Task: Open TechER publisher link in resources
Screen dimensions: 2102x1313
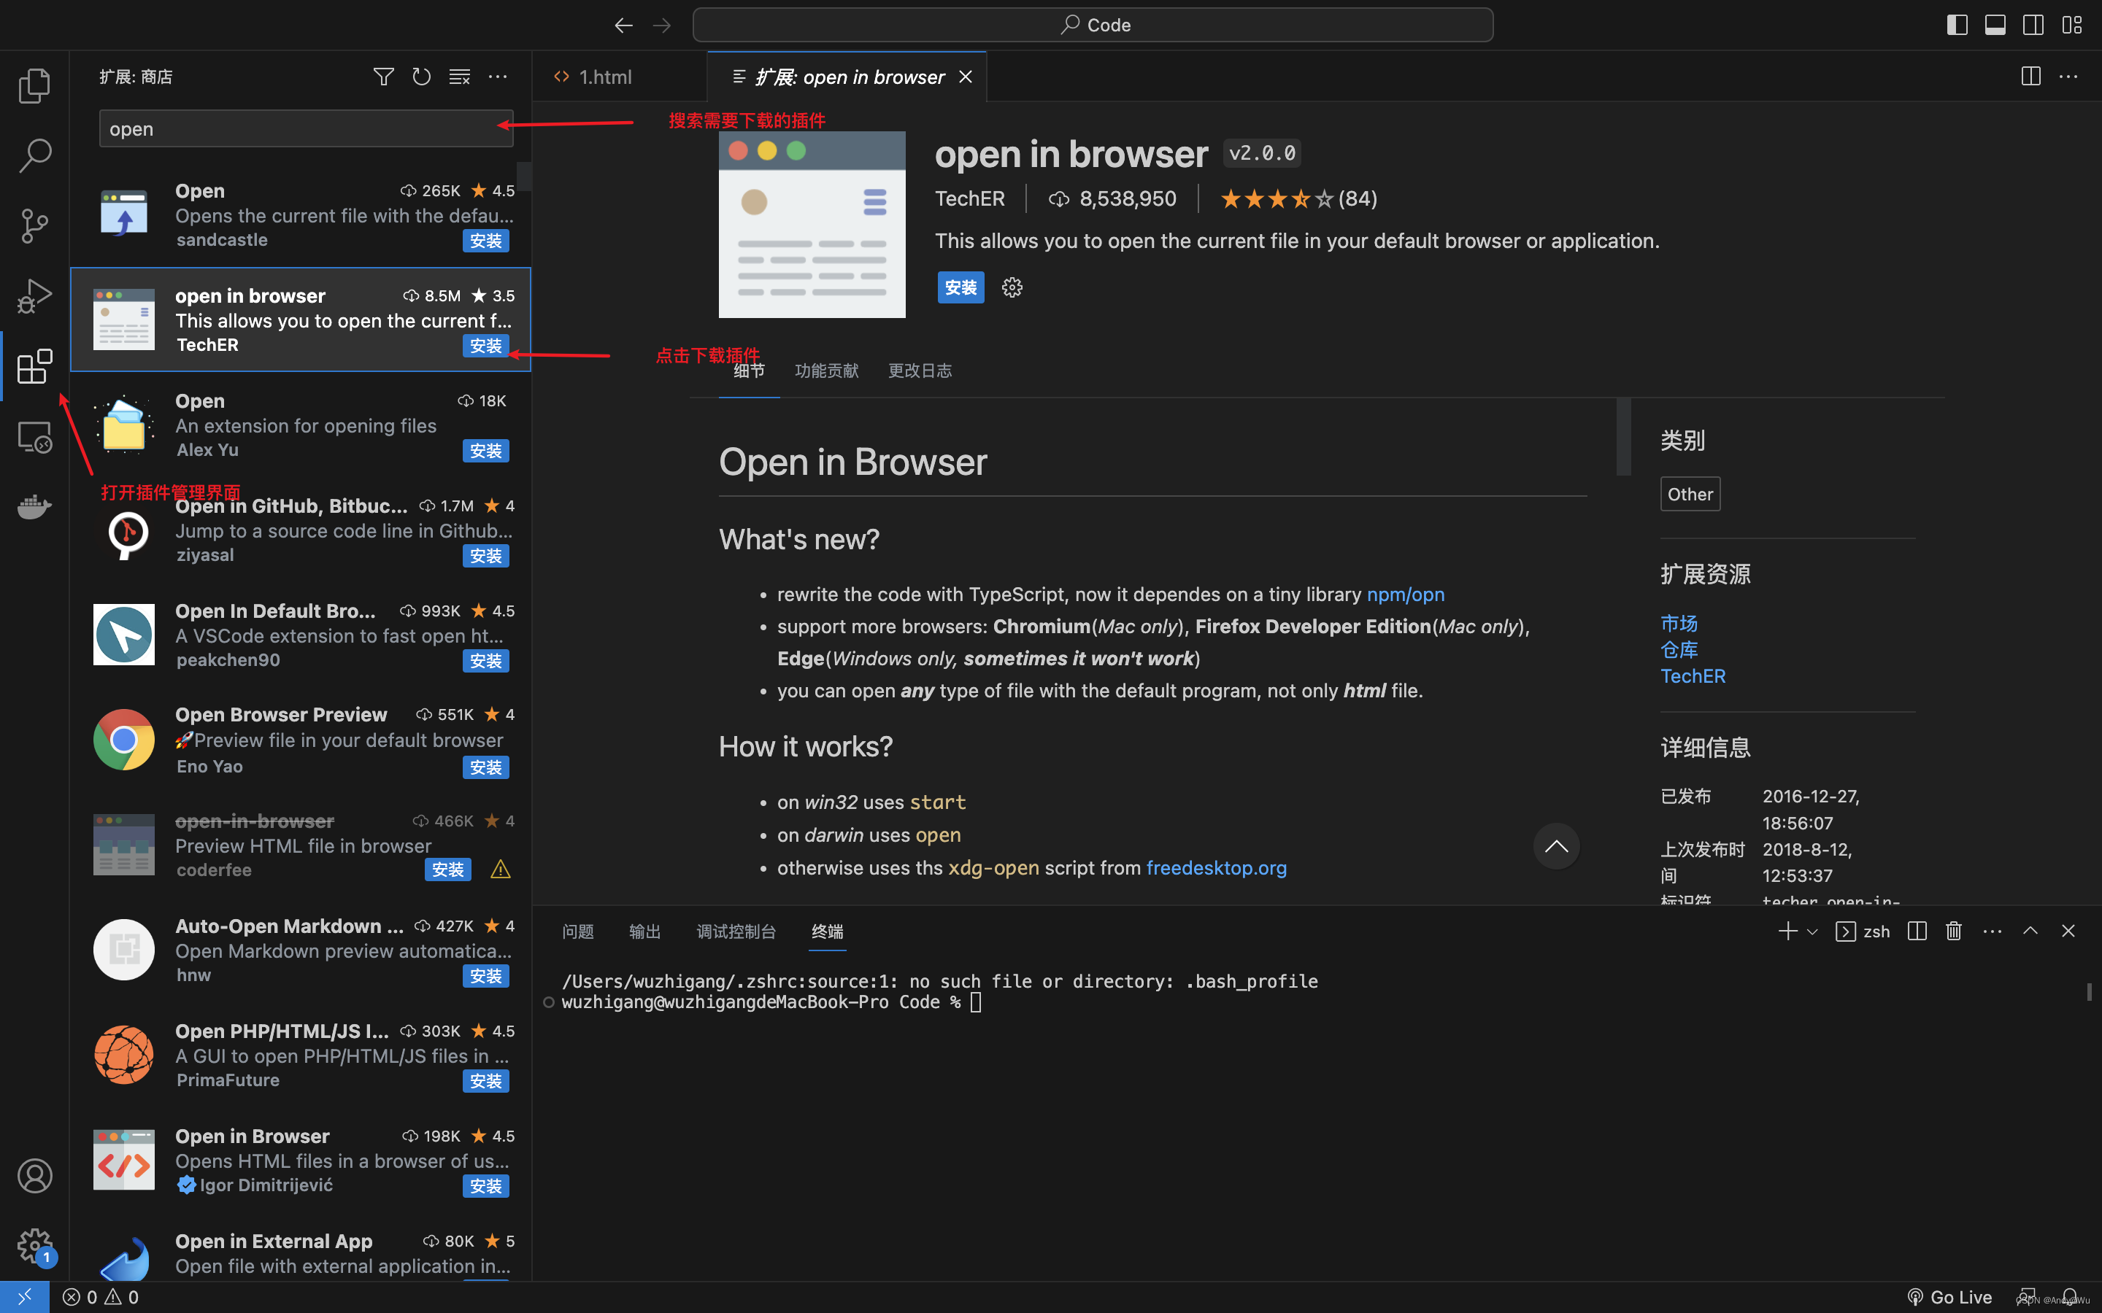Action: (x=1693, y=675)
